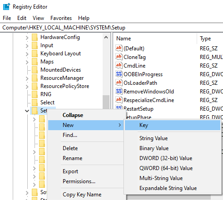Click the string icon beside CmdLine

tap(119, 65)
